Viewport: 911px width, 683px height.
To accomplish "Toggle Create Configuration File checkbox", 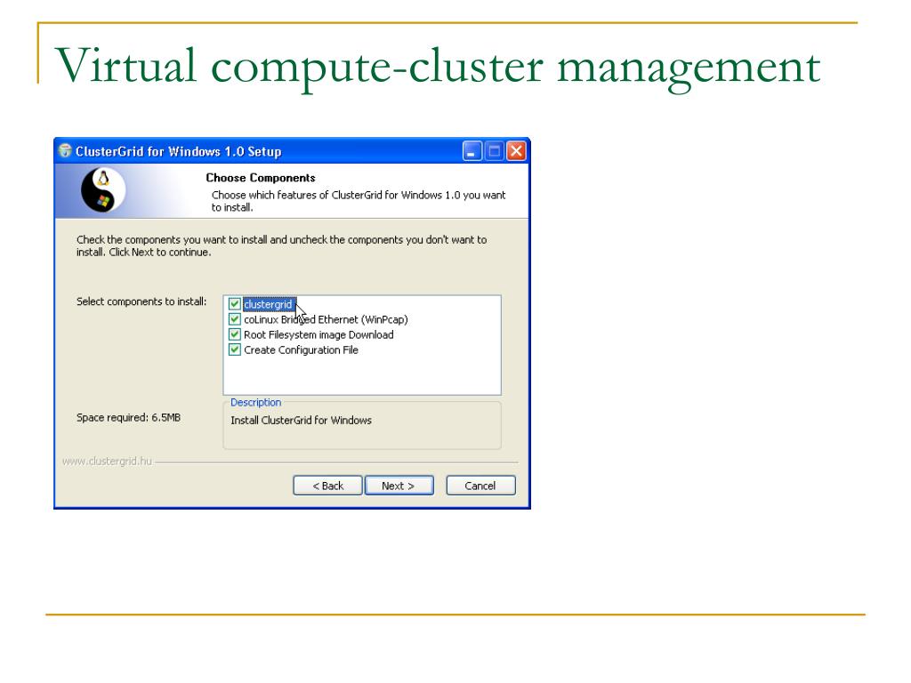I will pos(235,350).
